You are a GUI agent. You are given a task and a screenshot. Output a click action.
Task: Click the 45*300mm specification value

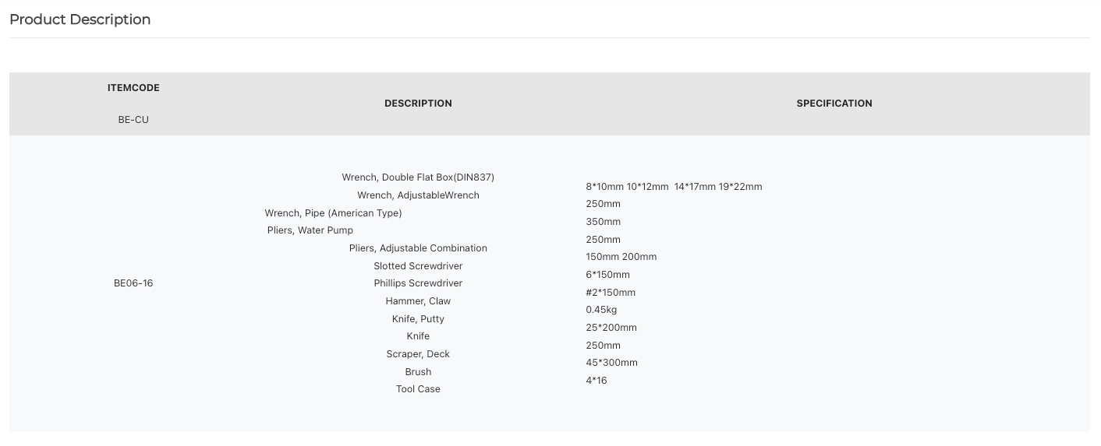(611, 363)
